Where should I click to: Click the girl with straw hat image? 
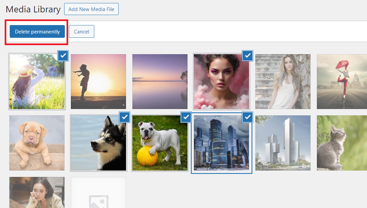(37, 82)
